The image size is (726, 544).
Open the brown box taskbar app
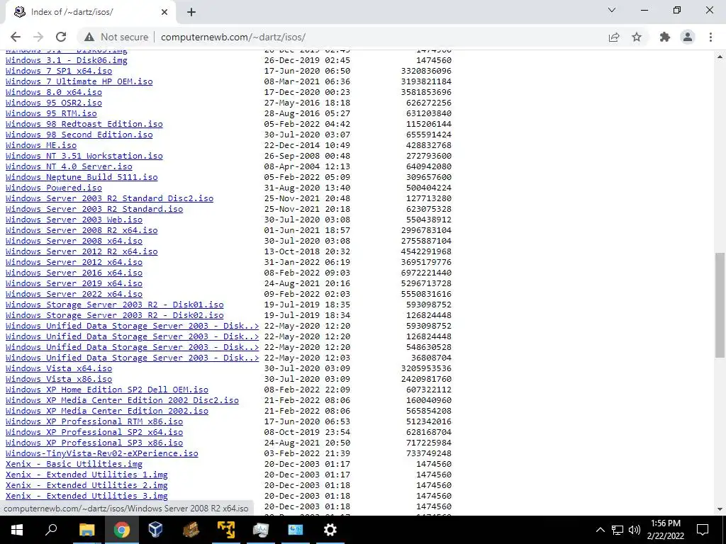(190, 530)
